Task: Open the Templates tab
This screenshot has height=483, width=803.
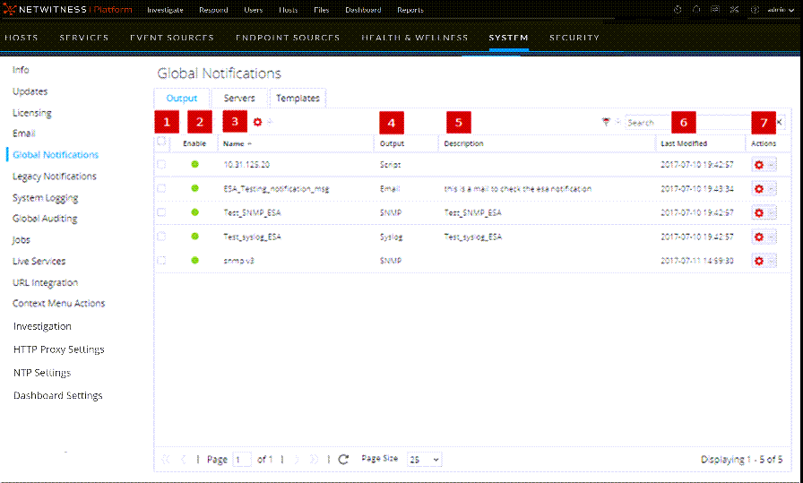Action: 298,98
